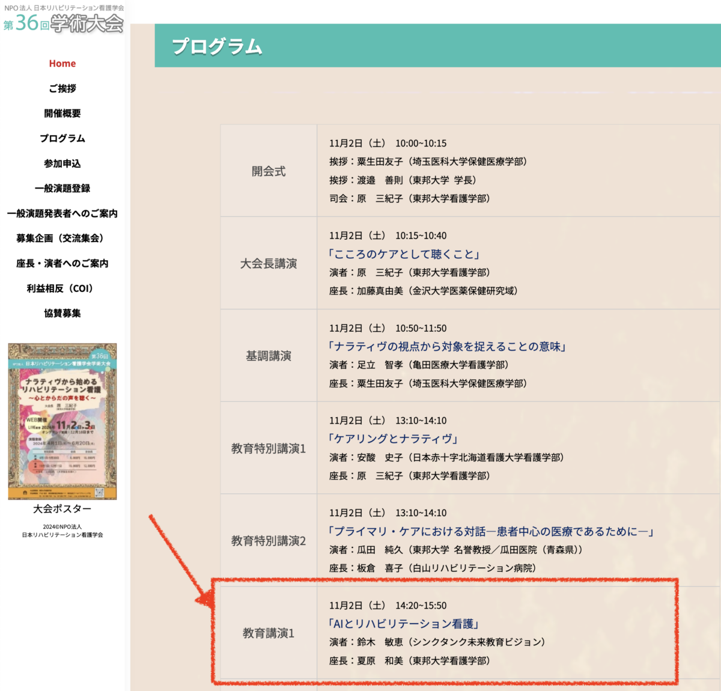
Task: Open 一般演題発表者へのご案内 menu item
Action: [62, 213]
